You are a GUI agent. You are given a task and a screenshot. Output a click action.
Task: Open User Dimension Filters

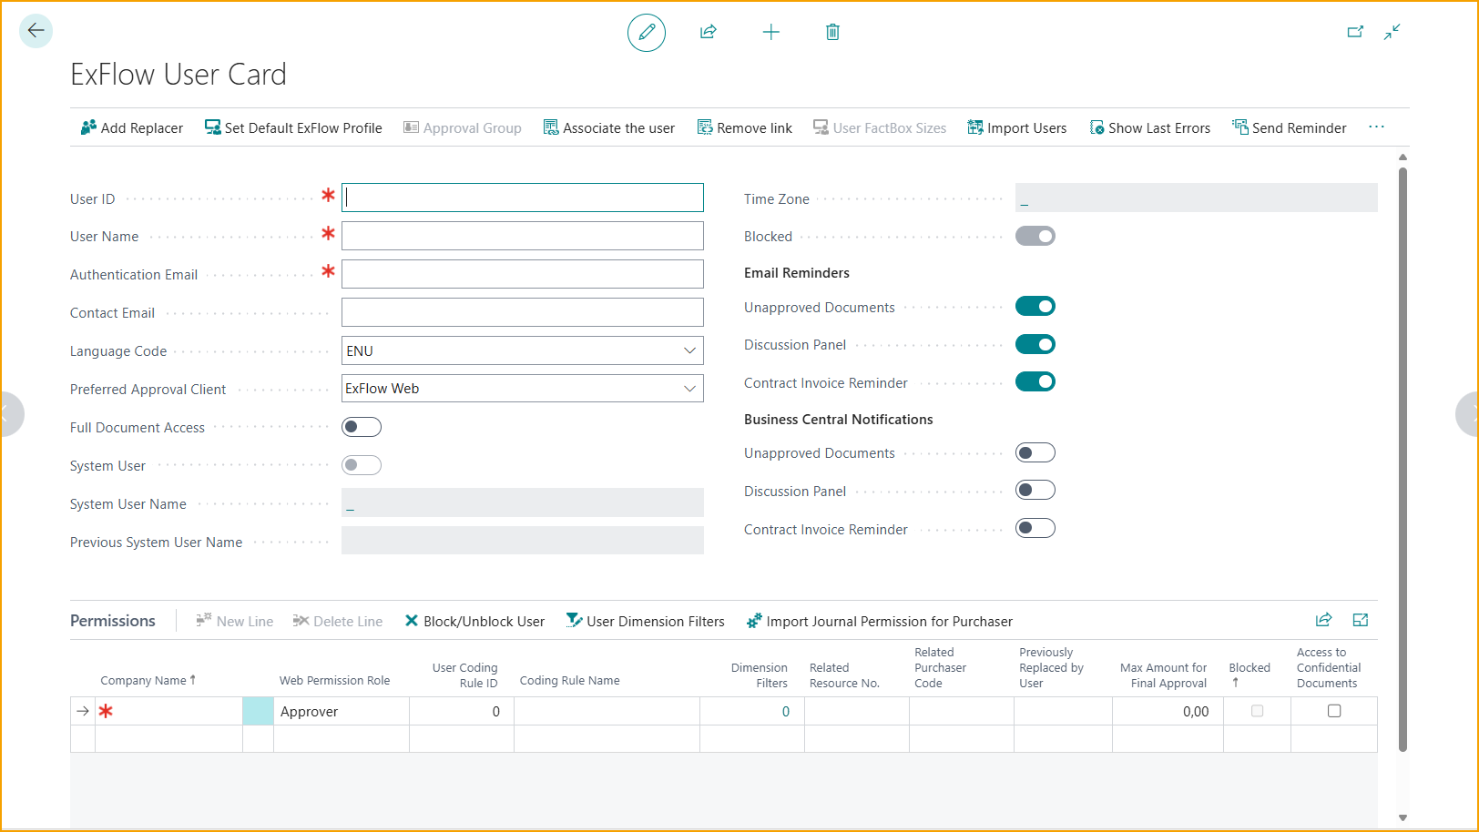646,622
